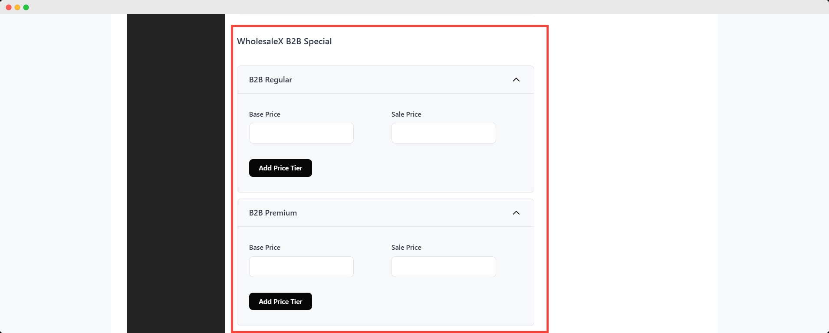Collapse the B2B Premium section chevron
Image resolution: width=829 pixels, height=333 pixels.
pos(516,213)
